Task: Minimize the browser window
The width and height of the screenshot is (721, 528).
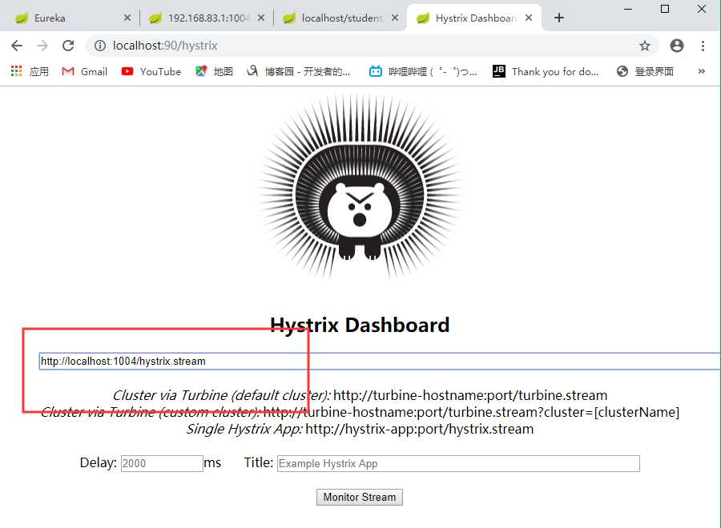Action: click(x=628, y=9)
